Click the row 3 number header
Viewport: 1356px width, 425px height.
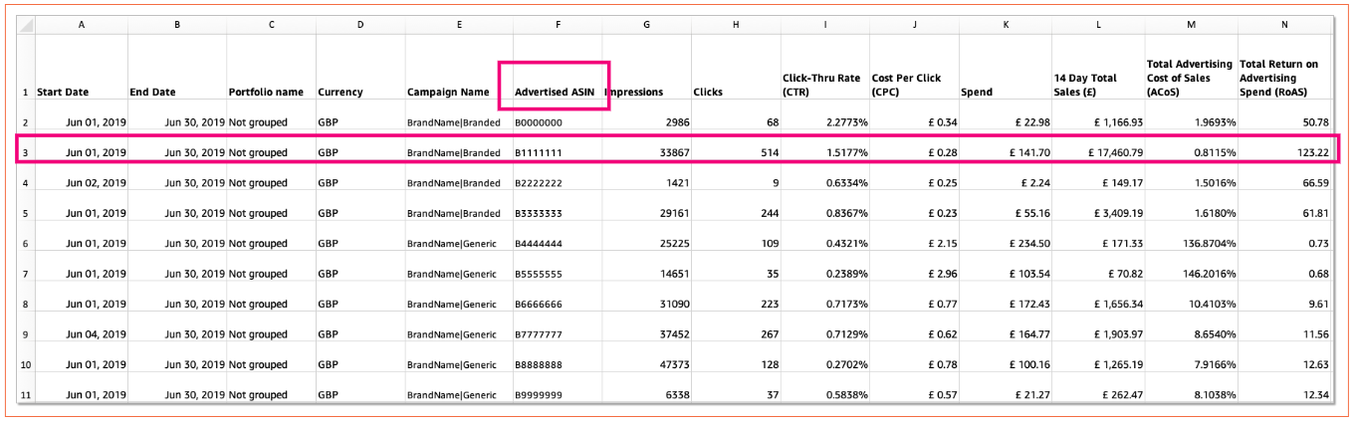(25, 152)
